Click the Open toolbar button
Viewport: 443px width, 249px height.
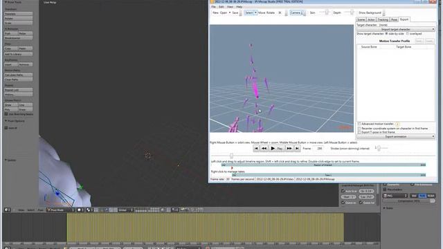tap(224, 12)
